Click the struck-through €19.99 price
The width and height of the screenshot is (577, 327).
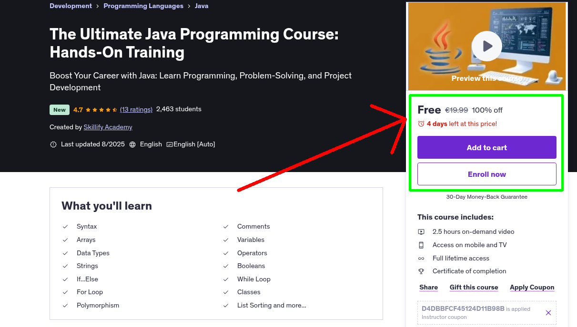click(456, 110)
